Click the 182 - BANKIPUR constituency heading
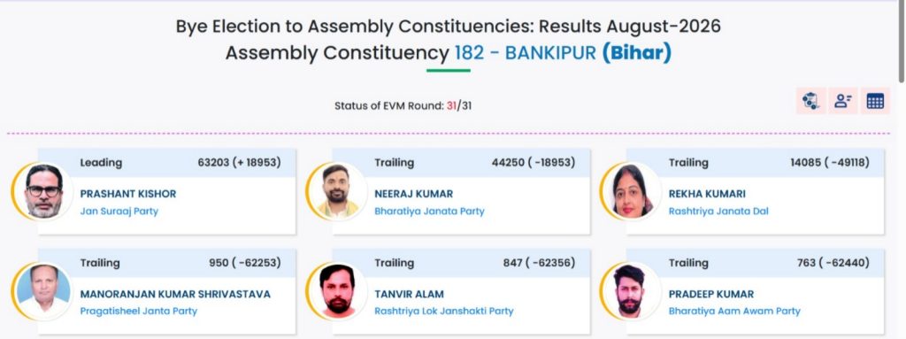This screenshot has width=906, height=339. [x=526, y=53]
